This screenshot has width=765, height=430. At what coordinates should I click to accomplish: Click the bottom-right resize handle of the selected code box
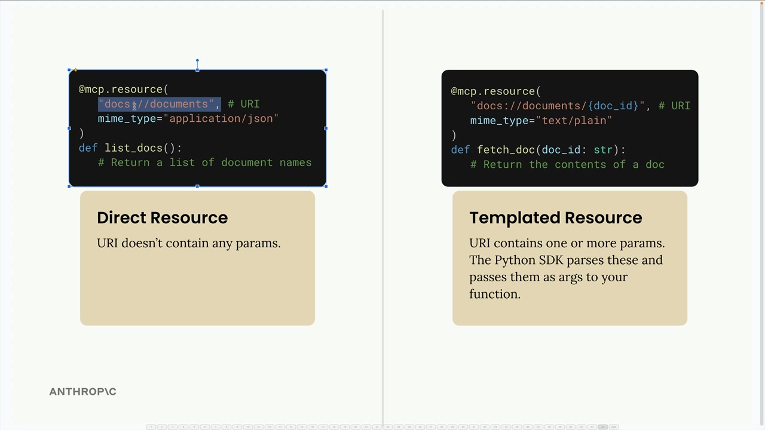[326, 186]
